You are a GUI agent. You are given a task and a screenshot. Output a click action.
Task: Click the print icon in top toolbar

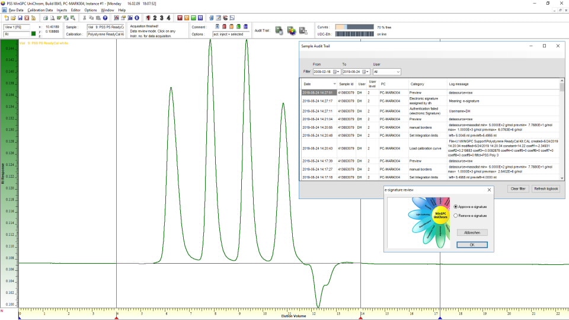click(46, 18)
